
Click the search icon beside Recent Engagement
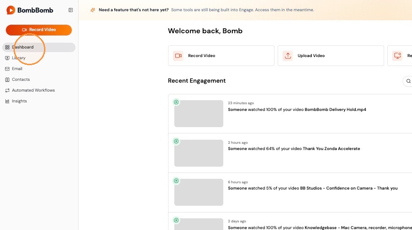click(408, 81)
